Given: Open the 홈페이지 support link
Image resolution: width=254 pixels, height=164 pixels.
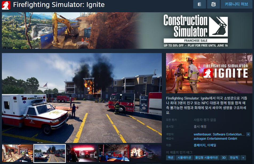Looking at the screenshot, I should [x=199, y=145].
